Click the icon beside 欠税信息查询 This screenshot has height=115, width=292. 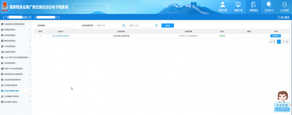(2, 46)
